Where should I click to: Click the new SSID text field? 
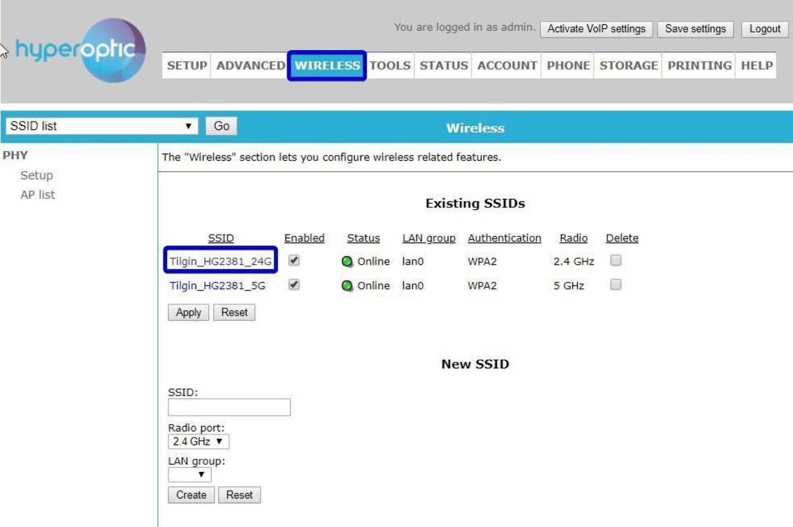click(x=229, y=407)
